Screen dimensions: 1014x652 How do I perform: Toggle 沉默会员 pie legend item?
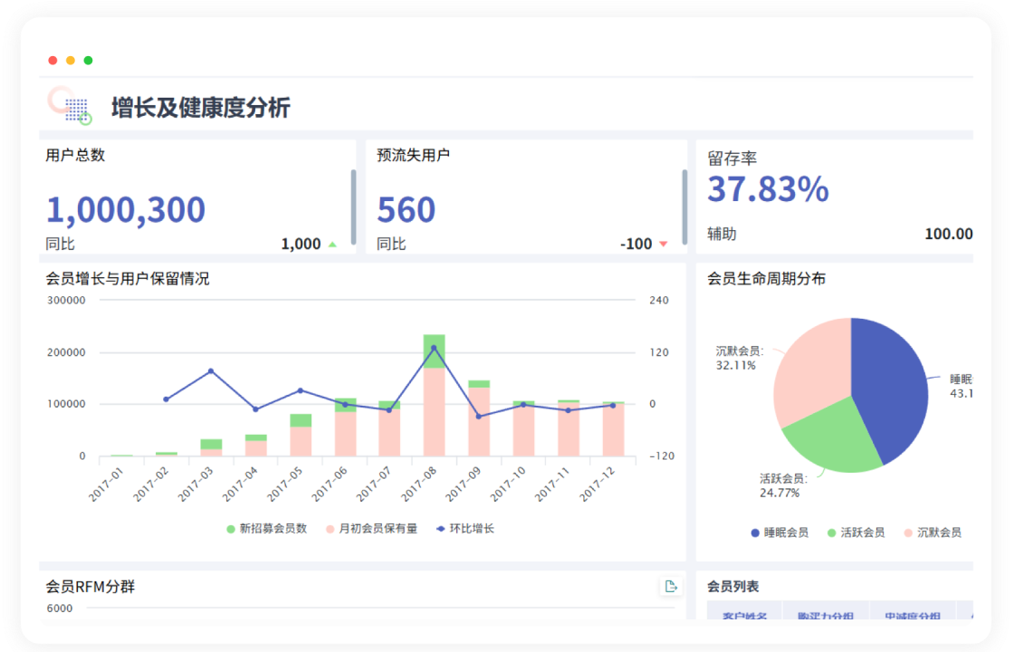933,532
